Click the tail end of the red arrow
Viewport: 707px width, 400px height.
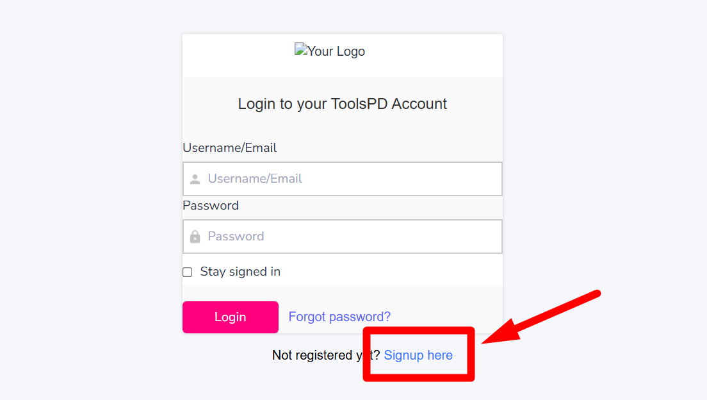596,294
